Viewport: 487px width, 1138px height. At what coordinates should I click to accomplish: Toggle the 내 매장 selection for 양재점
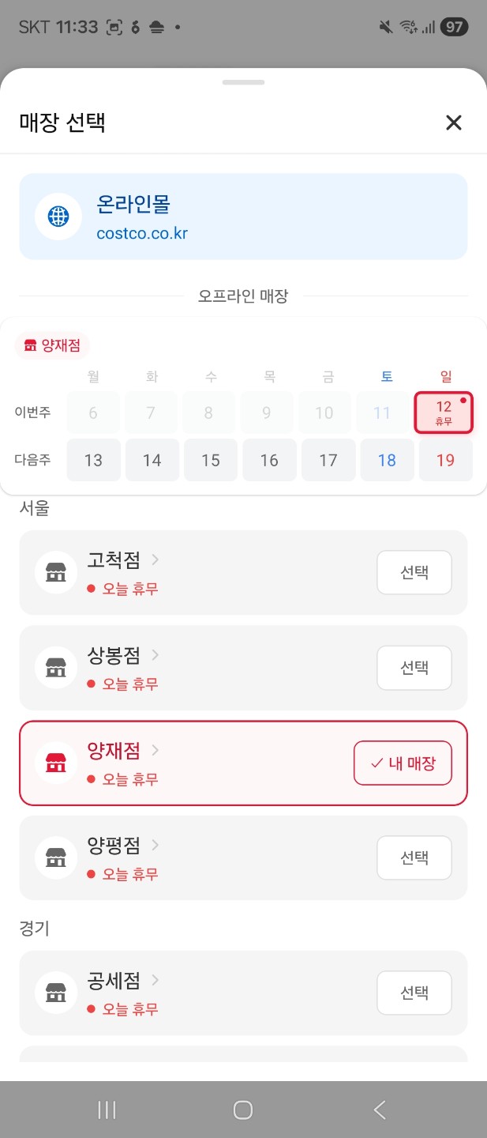pos(403,763)
